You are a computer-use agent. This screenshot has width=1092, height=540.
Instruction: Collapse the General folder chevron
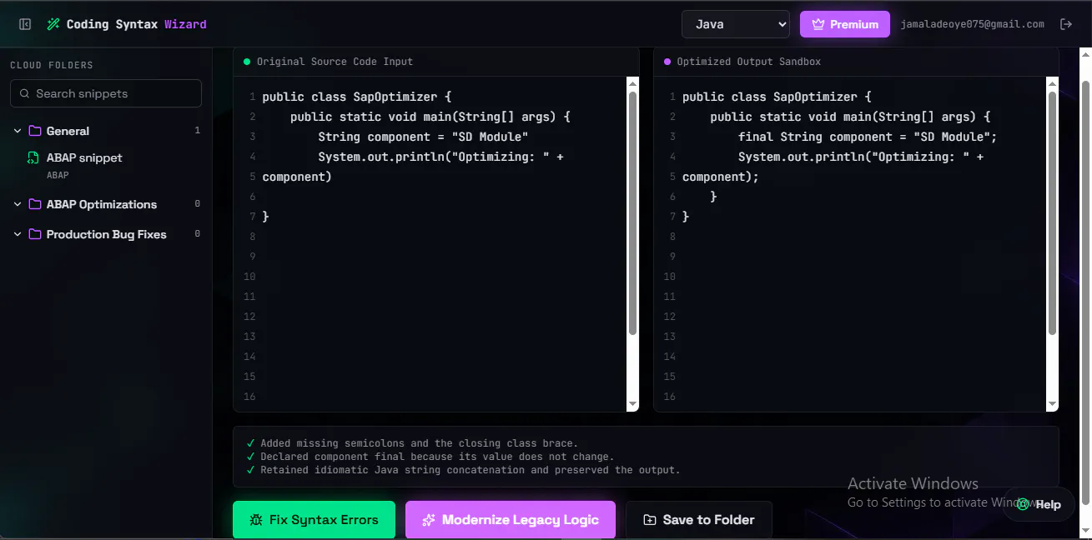pyautogui.click(x=18, y=131)
